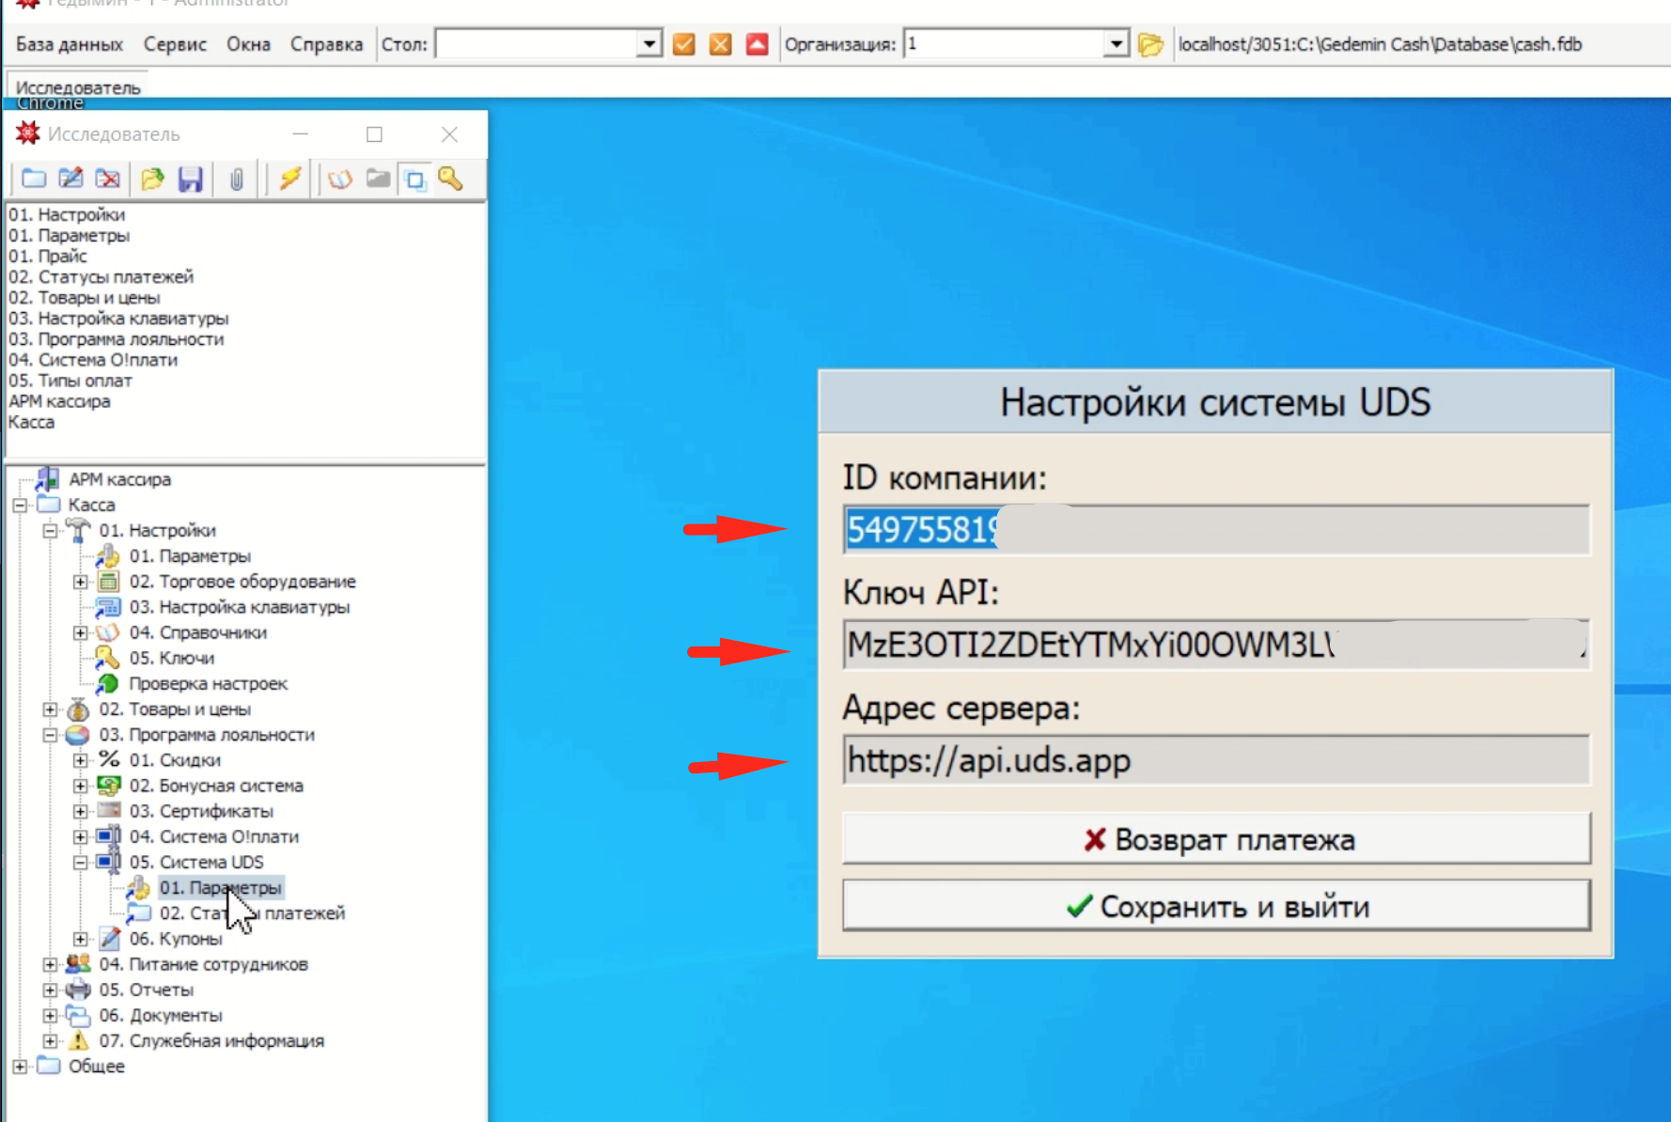Click the delete folder red X icon
The width and height of the screenshot is (1671, 1122).
point(108,179)
